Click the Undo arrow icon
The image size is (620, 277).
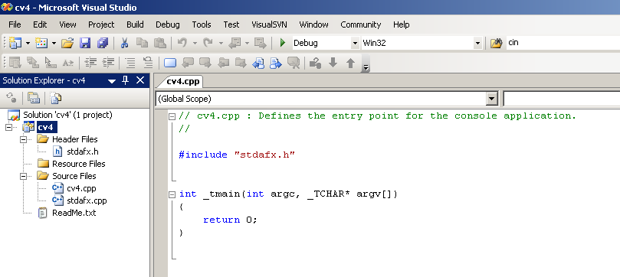(182, 43)
